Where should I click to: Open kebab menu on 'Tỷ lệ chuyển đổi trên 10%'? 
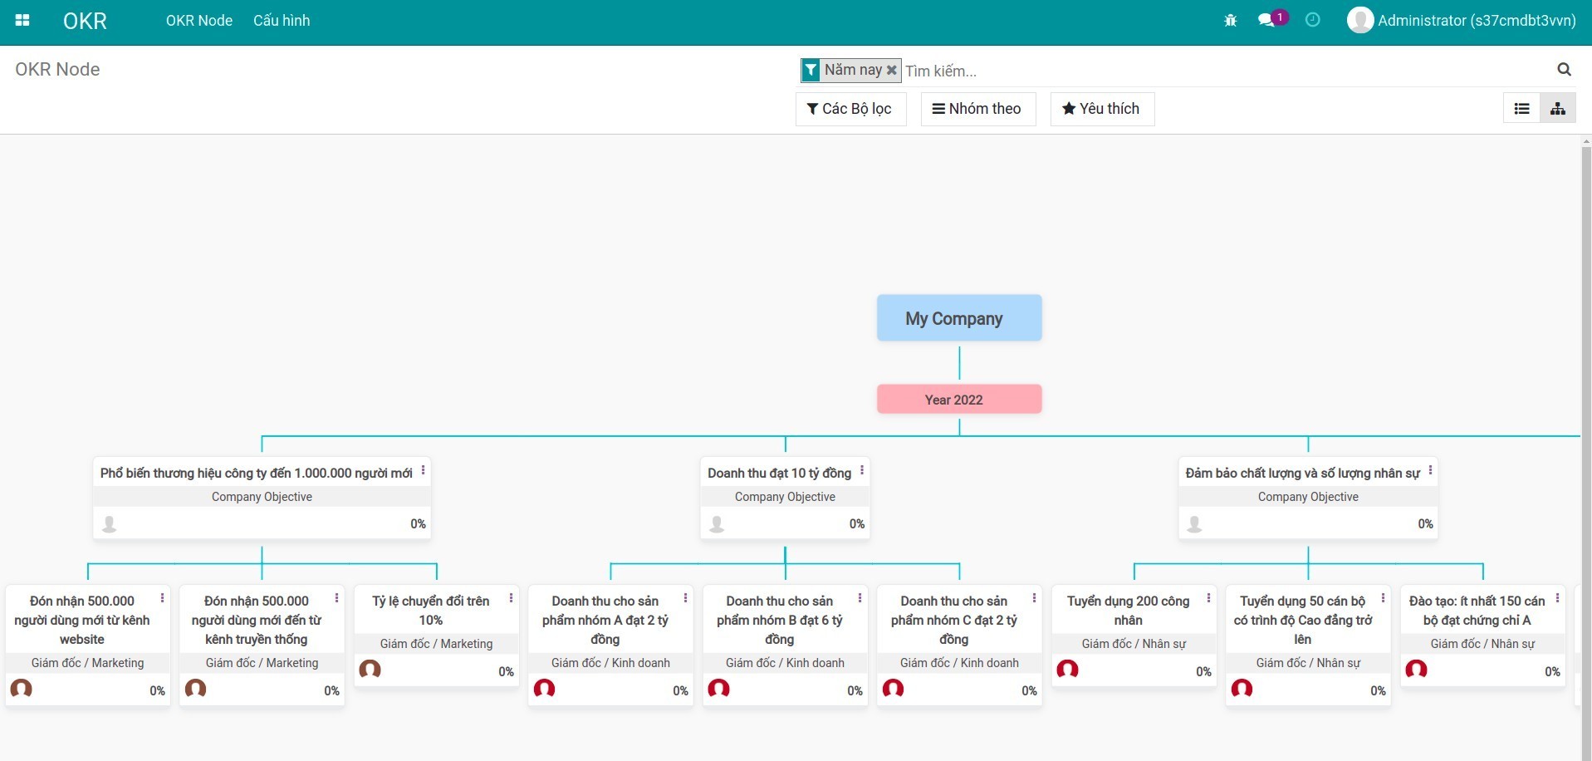pyautogui.click(x=511, y=598)
